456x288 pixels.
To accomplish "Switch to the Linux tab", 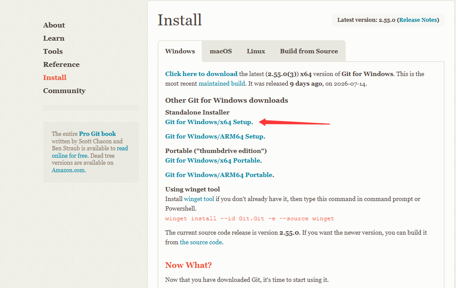I will tap(256, 51).
